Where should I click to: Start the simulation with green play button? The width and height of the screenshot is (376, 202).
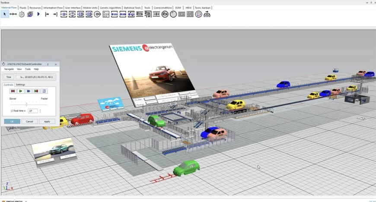(x=21, y=91)
